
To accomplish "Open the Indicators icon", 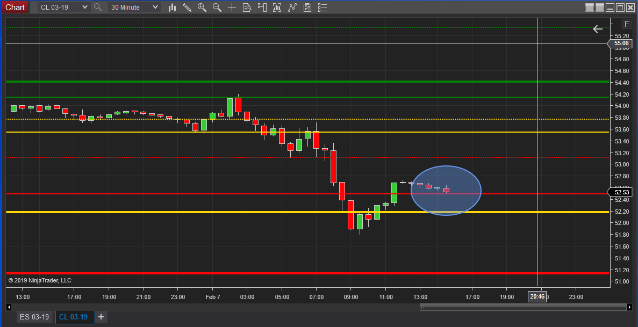I will pos(277,8).
